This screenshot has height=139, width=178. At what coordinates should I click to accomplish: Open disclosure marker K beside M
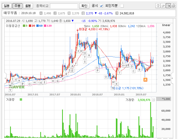pos(117,84)
